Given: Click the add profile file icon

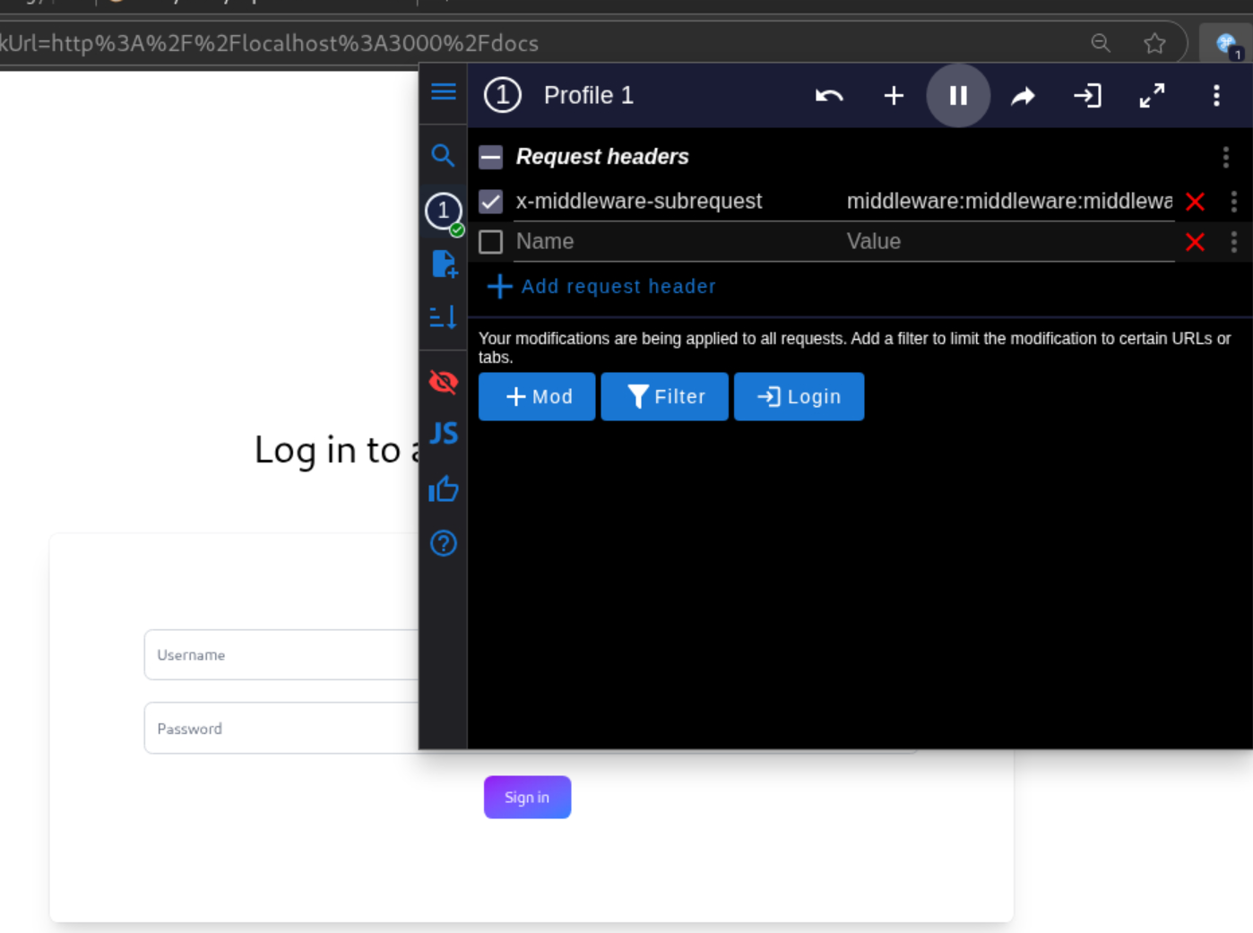Looking at the screenshot, I should (x=444, y=263).
